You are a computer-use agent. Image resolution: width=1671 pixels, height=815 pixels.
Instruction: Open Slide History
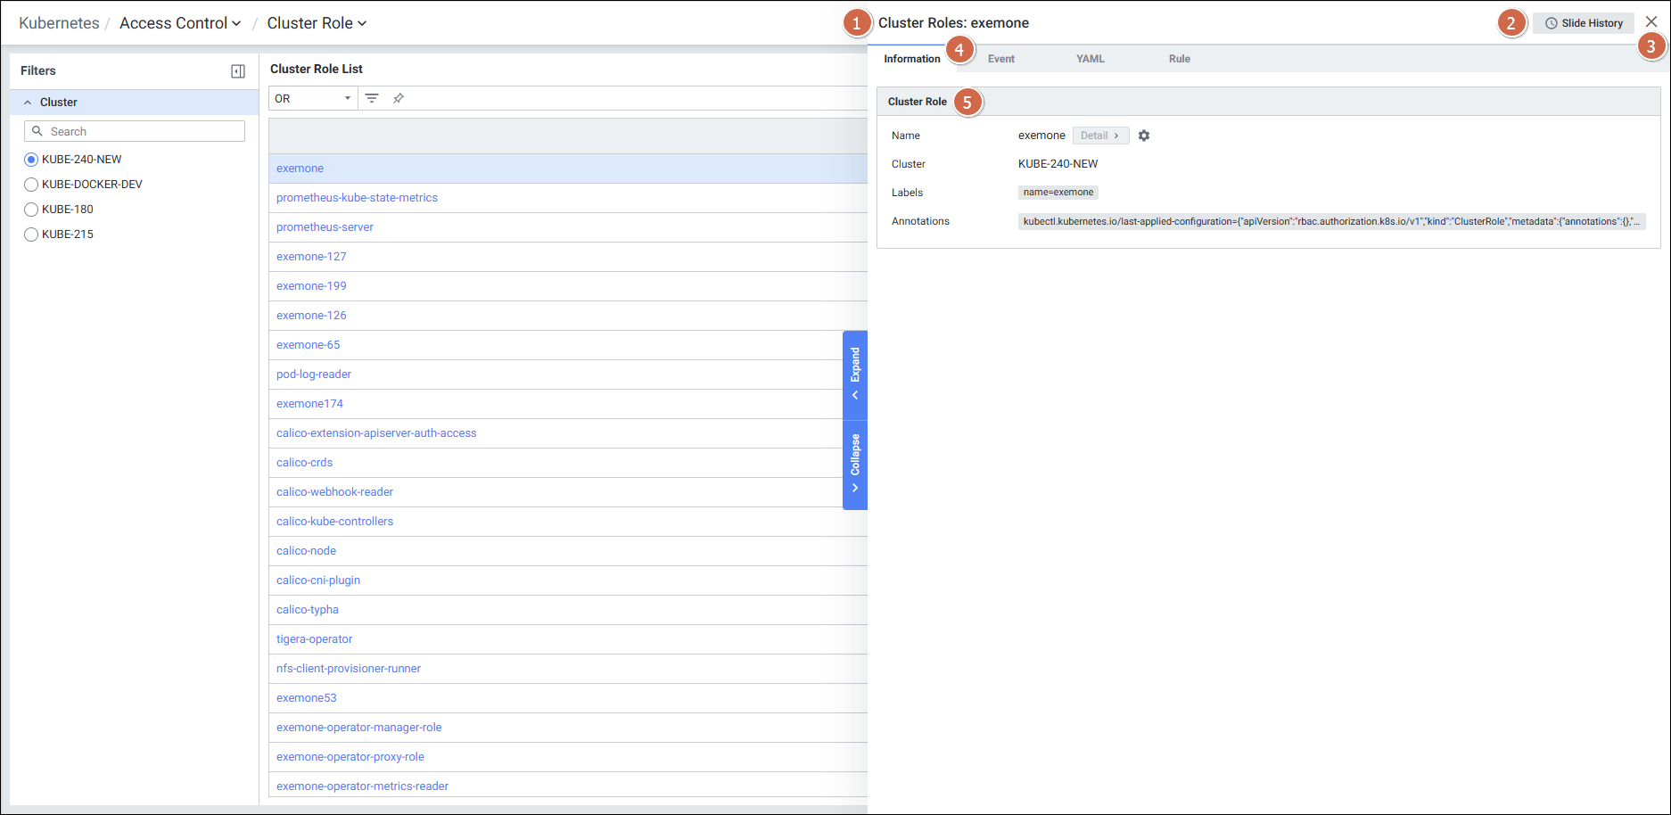click(1584, 23)
